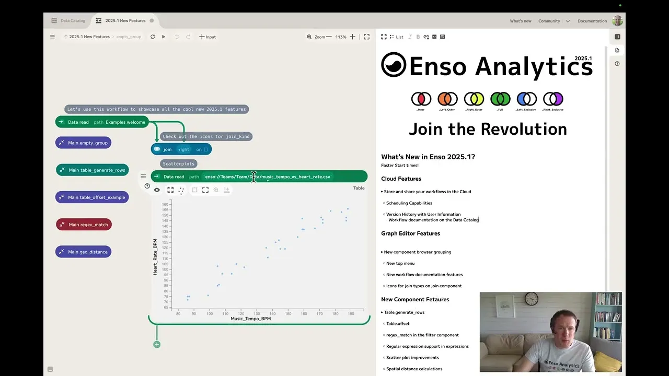Toggle the join node switch
Viewport: 669px width, 376px height.
point(157,149)
